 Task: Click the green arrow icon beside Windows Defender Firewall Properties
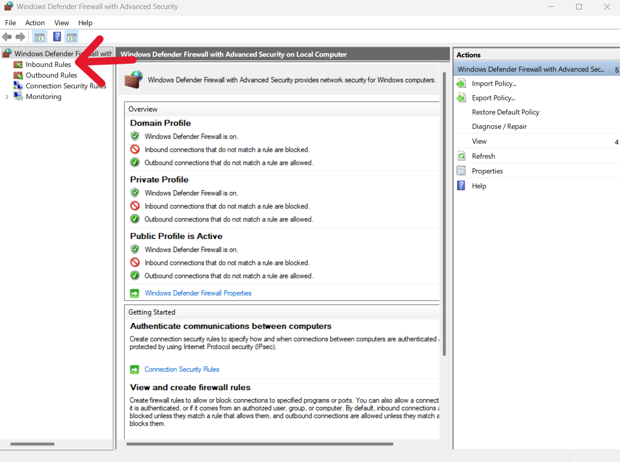(x=135, y=293)
